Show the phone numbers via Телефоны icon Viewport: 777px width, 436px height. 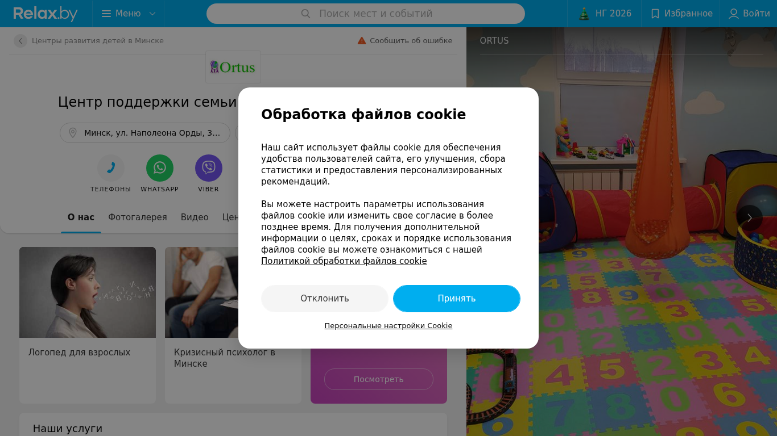tap(111, 168)
